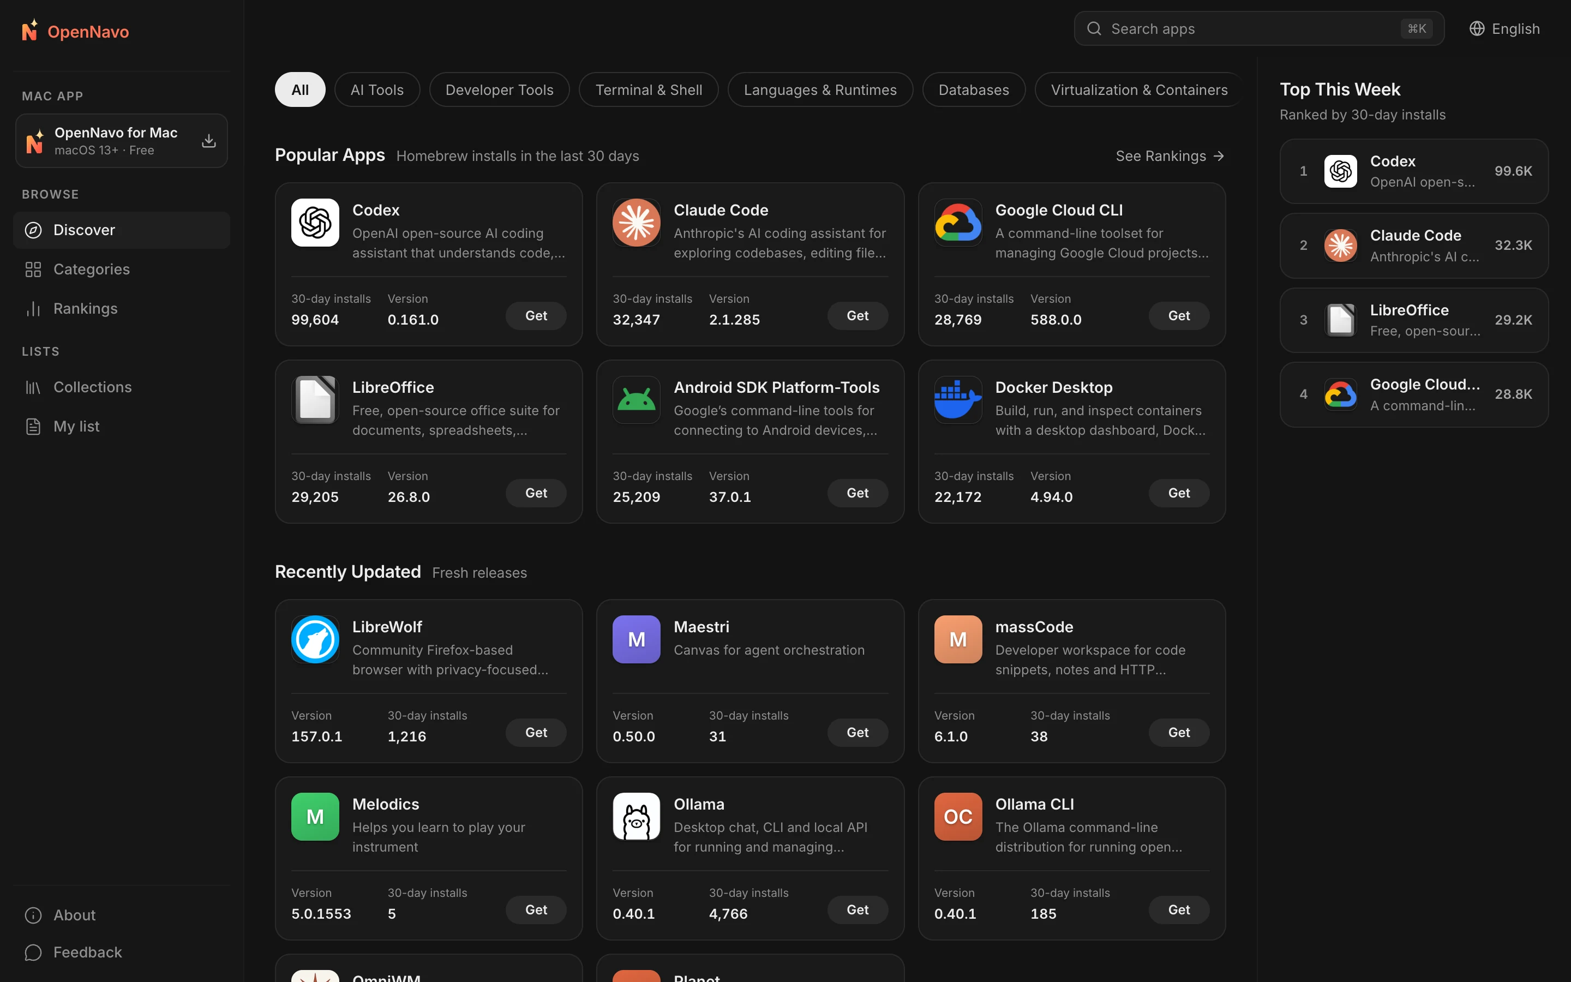Select the All filter chip
Screen dimensions: 1571x982
pos(300,89)
